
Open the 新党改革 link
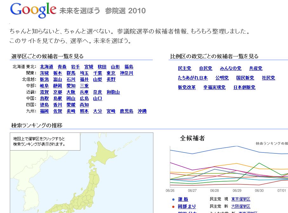(187, 87)
